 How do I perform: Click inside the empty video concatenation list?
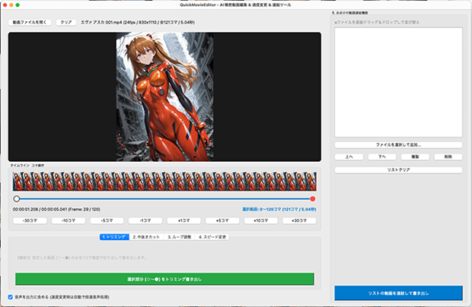(x=399, y=82)
